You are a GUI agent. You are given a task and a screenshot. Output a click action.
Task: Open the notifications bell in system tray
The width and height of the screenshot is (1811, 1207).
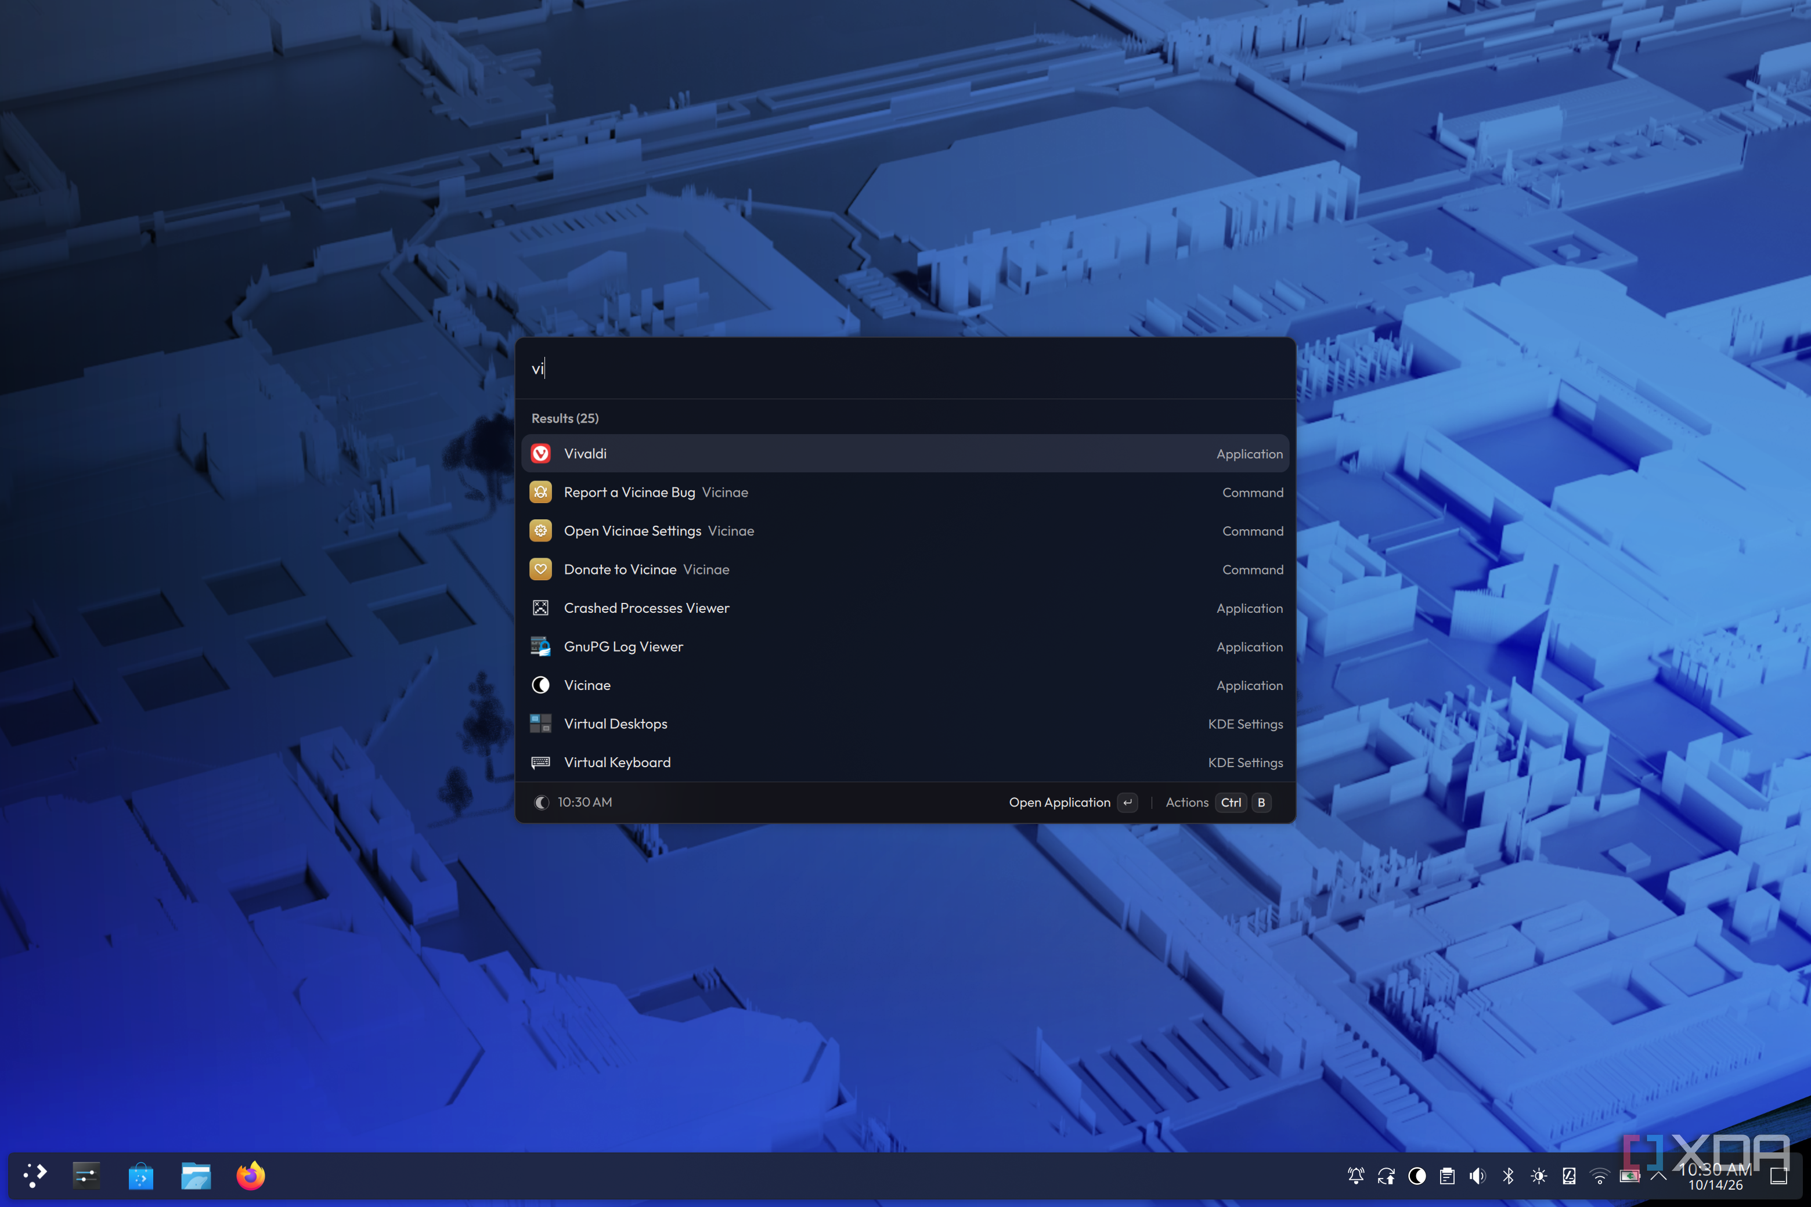click(1356, 1176)
